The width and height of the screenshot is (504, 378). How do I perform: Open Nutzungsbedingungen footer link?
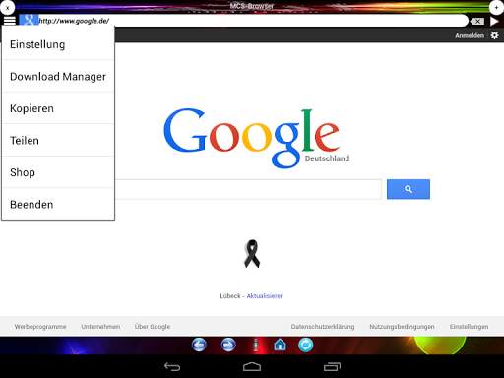click(402, 327)
